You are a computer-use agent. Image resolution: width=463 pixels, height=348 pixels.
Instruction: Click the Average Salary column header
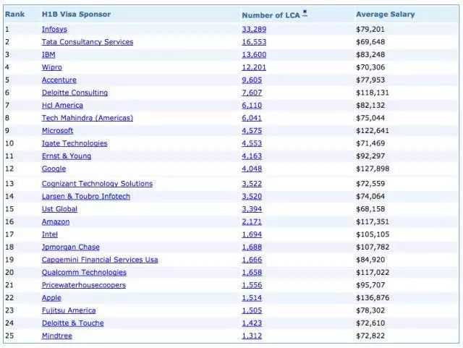(x=386, y=14)
